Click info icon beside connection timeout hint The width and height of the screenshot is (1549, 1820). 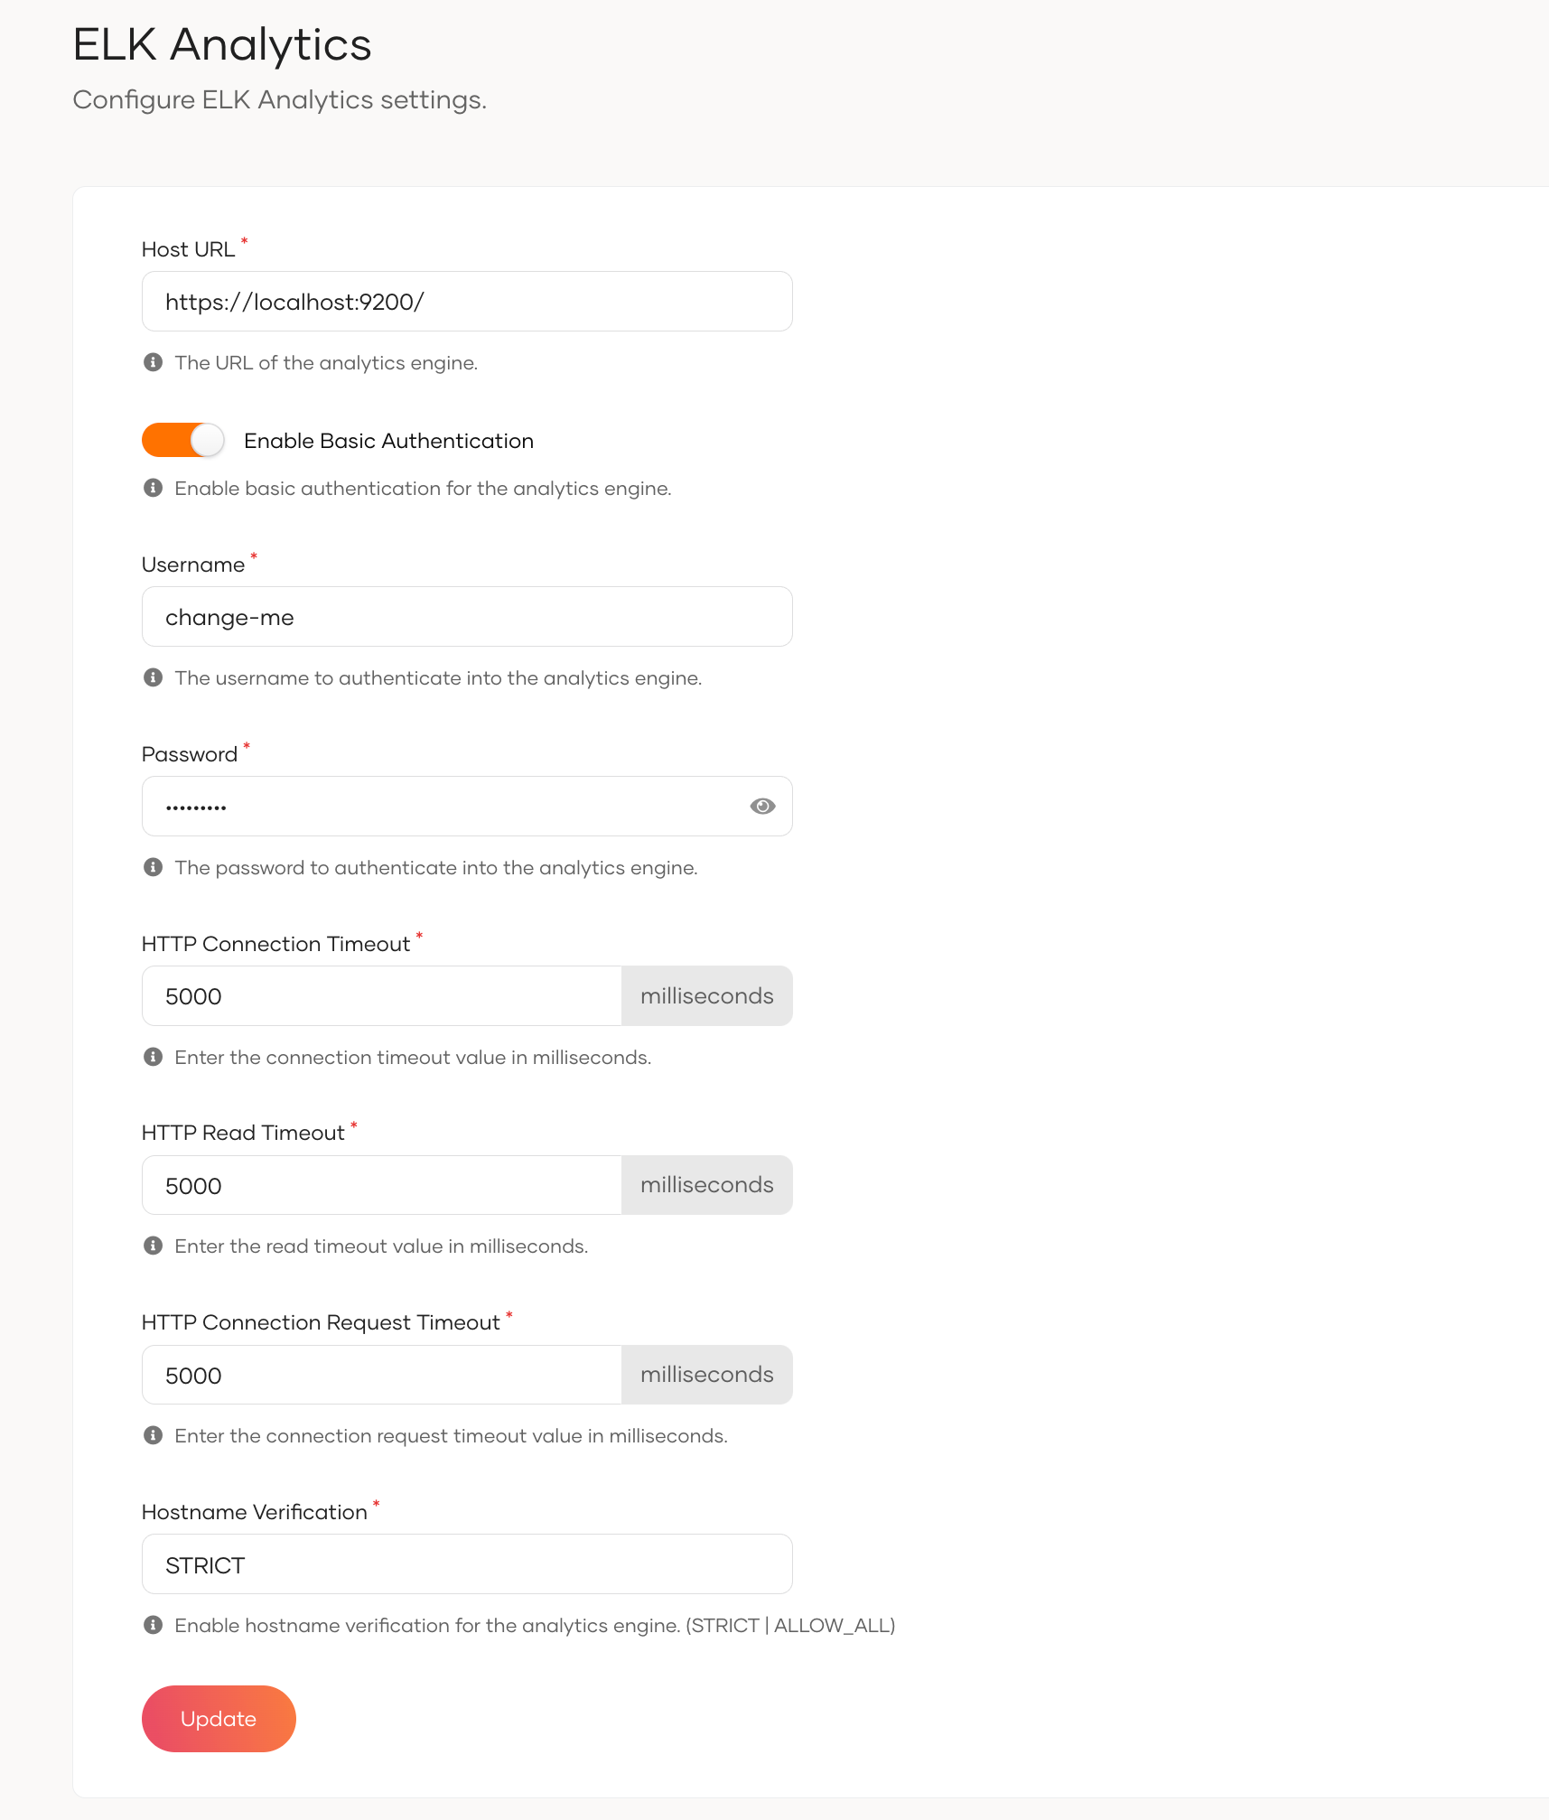pos(154,1057)
